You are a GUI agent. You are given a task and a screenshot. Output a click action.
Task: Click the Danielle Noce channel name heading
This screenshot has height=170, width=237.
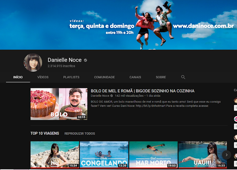pyautogui.click(x=64, y=60)
